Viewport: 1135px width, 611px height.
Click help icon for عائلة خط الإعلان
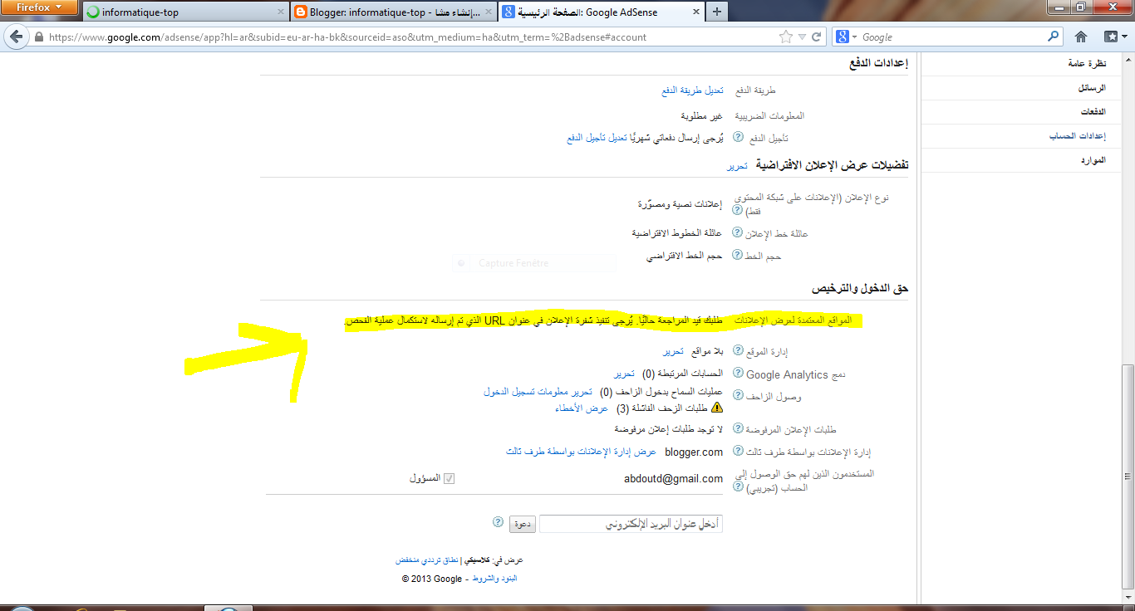(x=738, y=233)
